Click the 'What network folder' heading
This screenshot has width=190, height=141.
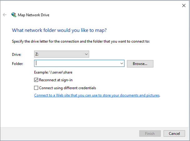tap(59, 30)
